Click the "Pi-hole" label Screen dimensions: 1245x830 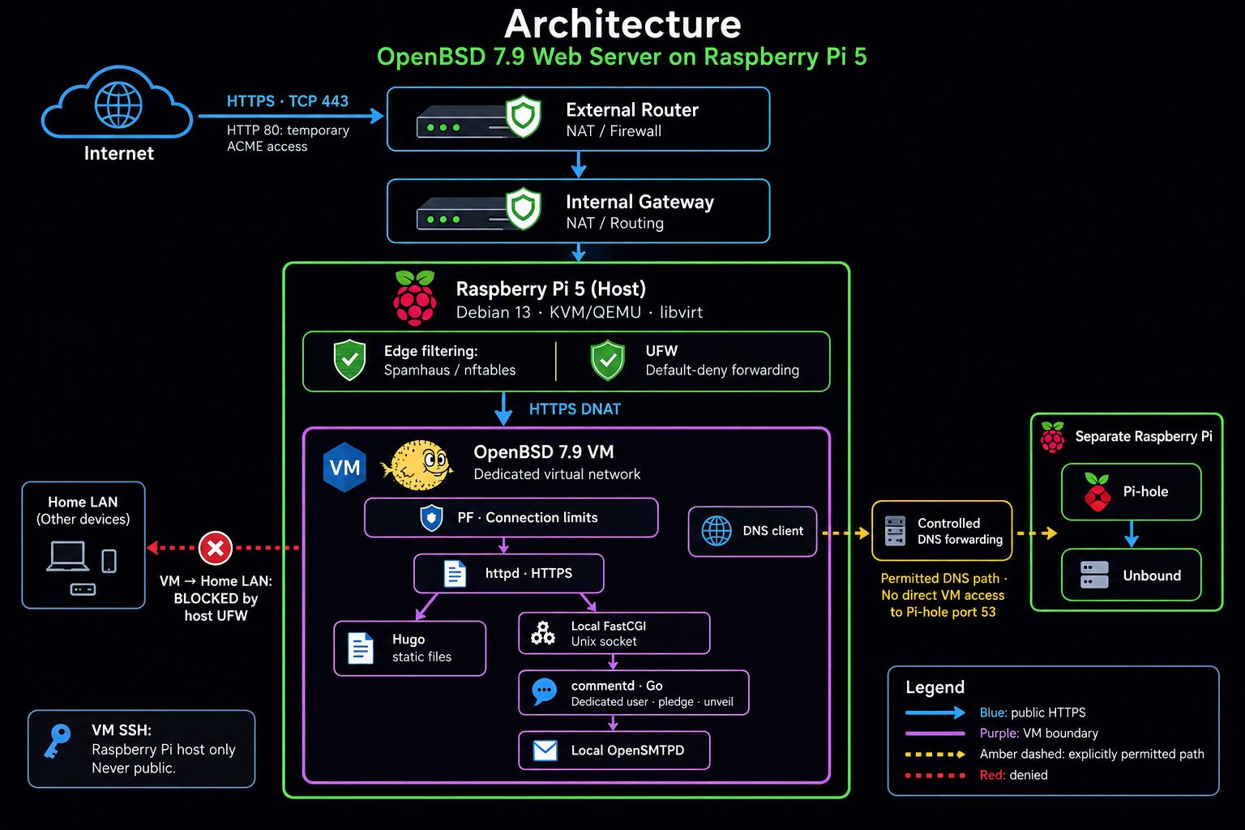1145,492
